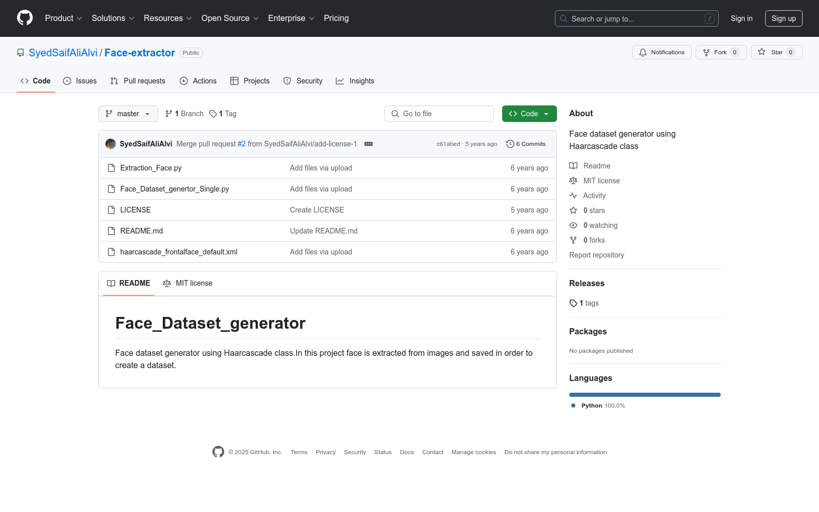
Task: Switch to the Issues tab
Action: point(80,81)
